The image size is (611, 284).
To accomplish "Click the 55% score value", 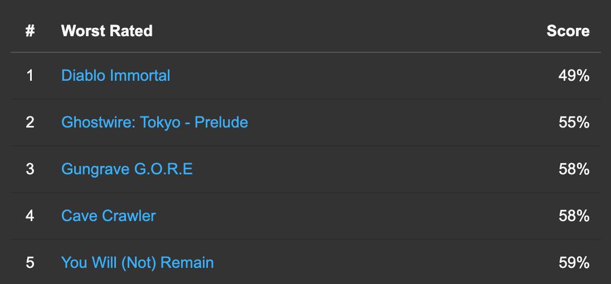I will coord(574,122).
